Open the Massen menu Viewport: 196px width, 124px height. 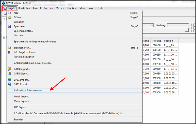pyautogui.click(x=60, y=8)
